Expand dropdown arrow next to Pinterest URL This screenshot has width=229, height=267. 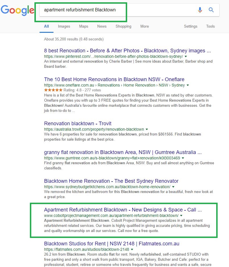point(186,56)
